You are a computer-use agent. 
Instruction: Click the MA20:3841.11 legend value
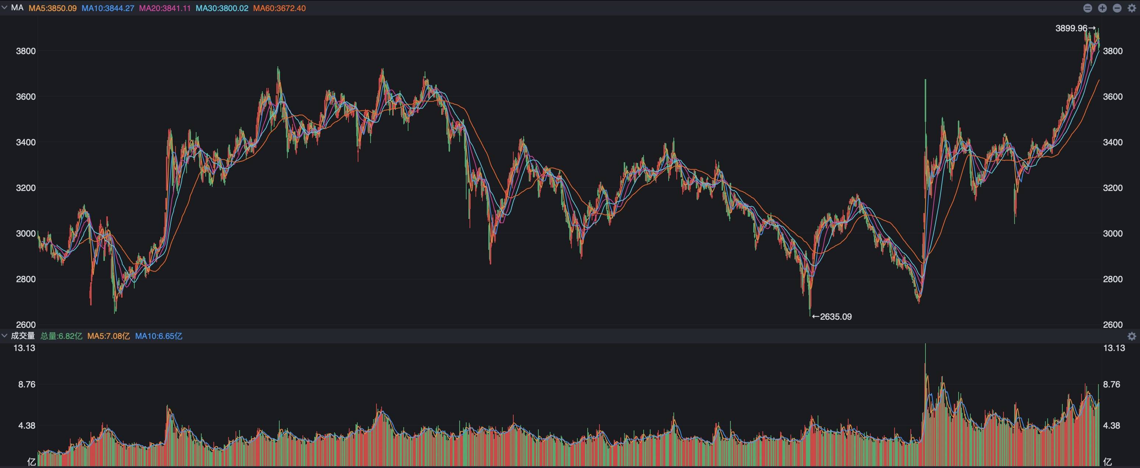click(x=165, y=8)
